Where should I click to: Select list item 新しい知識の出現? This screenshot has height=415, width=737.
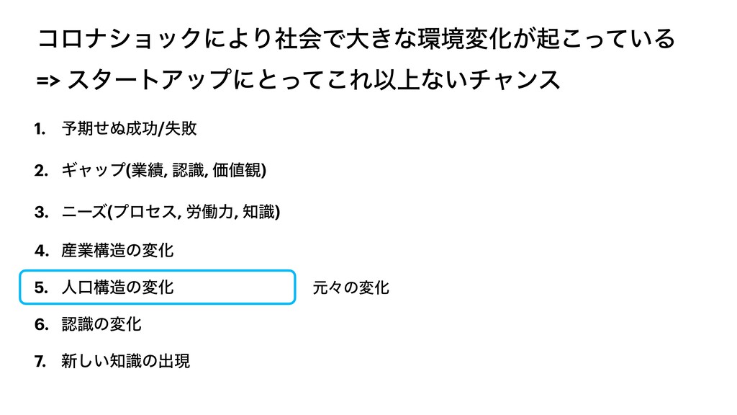point(126,361)
